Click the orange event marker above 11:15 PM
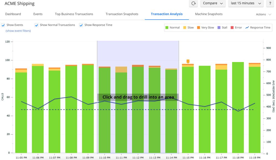Image resolution: width=276 pixels, height=160 pixels. 188,61
